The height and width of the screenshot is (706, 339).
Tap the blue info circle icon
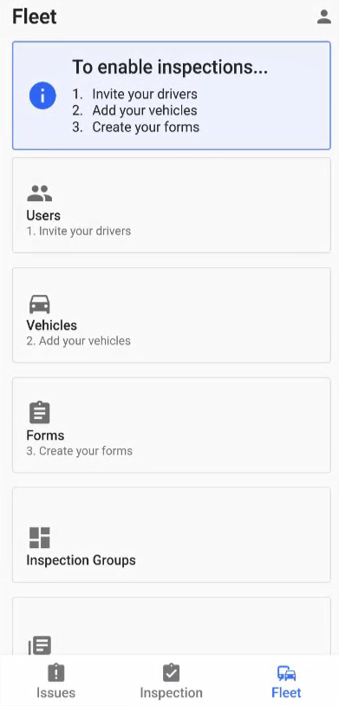(x=42, y=96)
